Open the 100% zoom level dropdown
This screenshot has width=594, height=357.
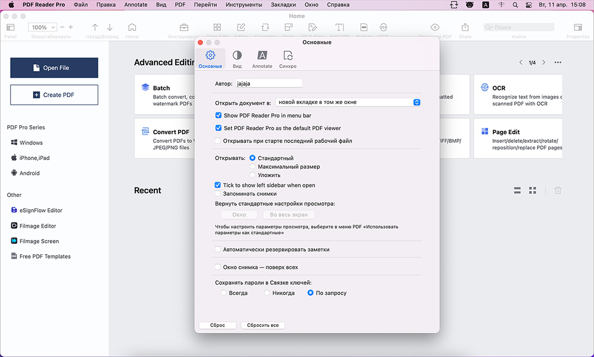(43, 27)
